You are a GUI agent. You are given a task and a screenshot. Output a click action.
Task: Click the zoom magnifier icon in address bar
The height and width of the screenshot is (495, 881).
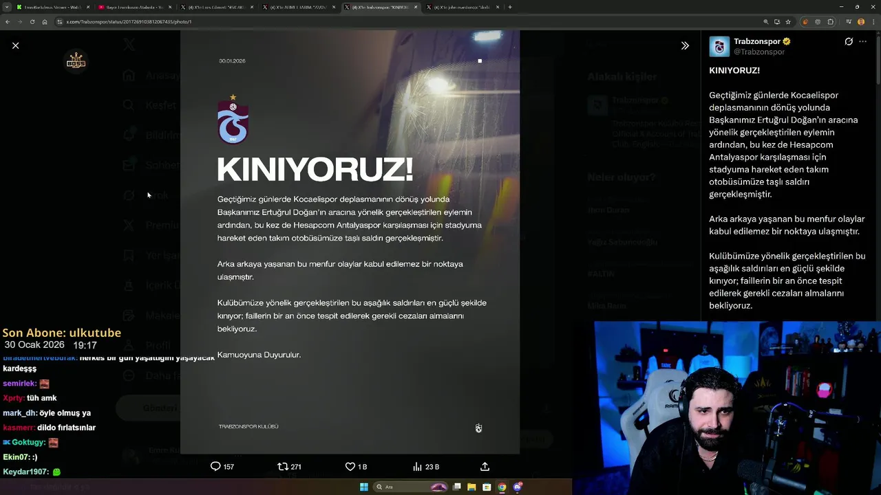click(x=766, y=22)
